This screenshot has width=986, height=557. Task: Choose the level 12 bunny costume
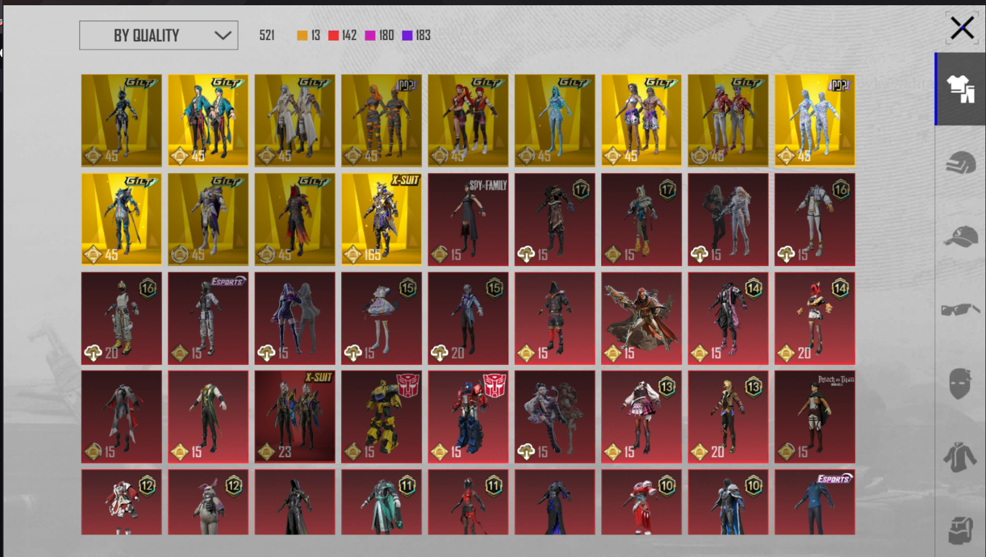(208, 502)
